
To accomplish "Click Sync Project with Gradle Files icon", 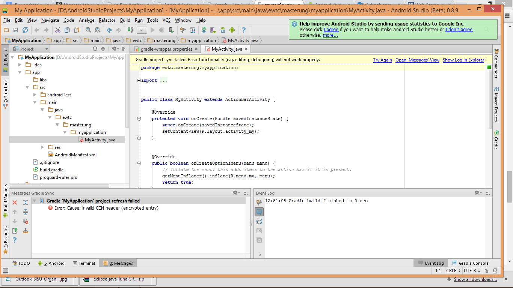I will click(x=204, y=30).
